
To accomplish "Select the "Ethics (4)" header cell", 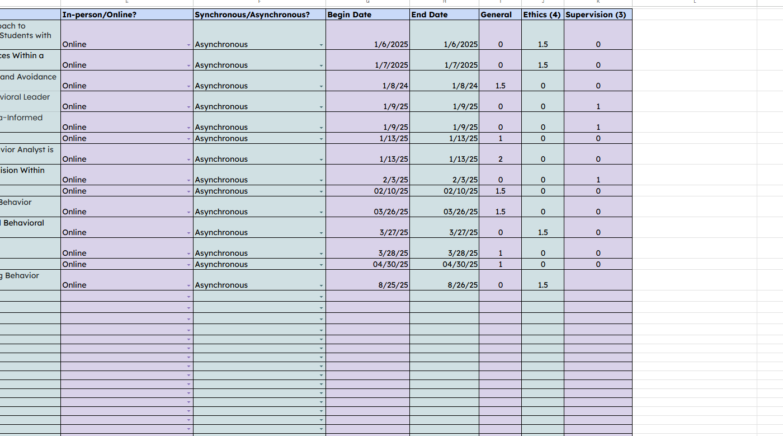I will tap(542, 15).
